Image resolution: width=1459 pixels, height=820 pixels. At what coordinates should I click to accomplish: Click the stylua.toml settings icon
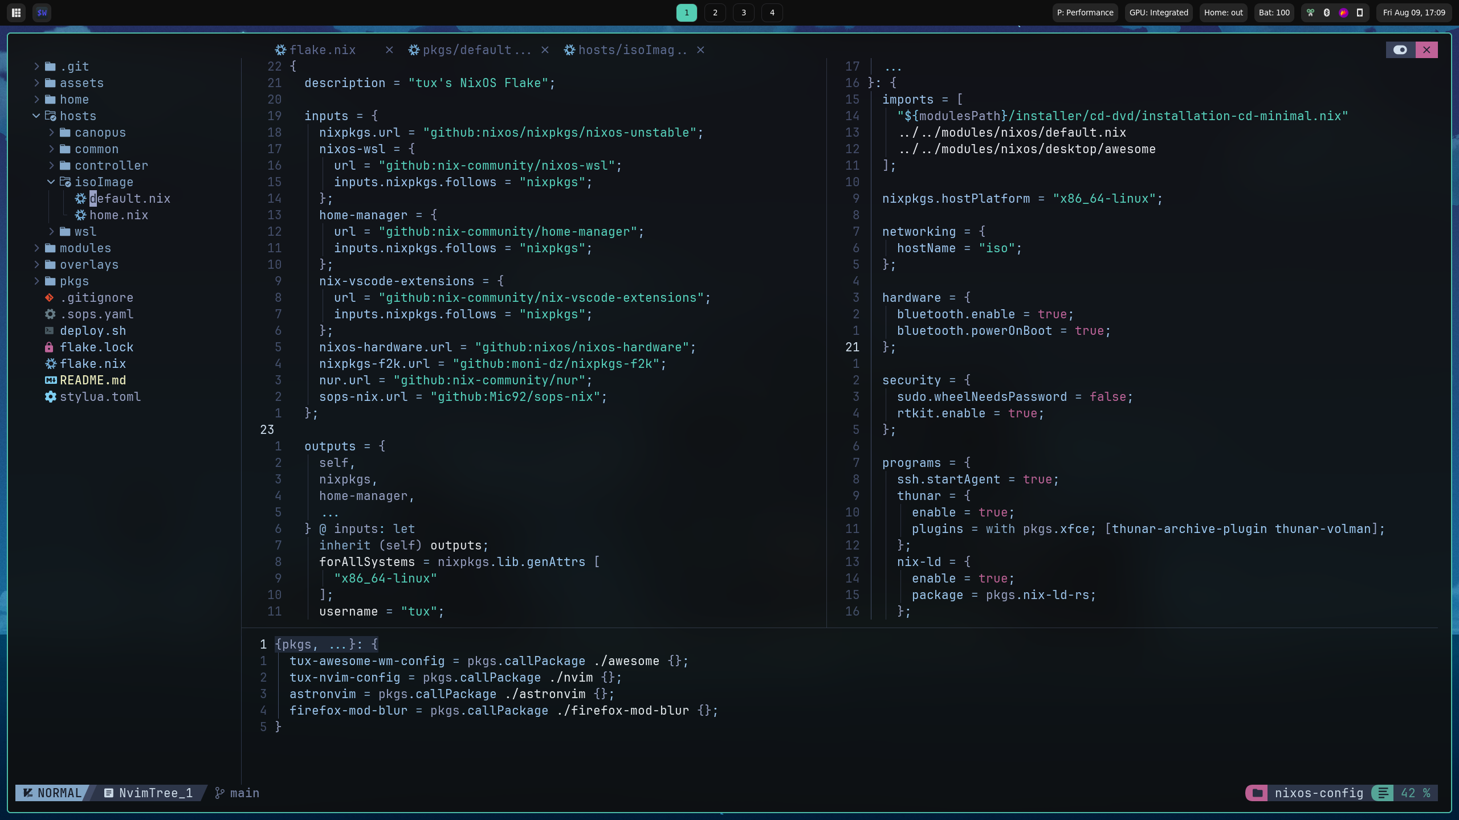(x=50, y=397)
